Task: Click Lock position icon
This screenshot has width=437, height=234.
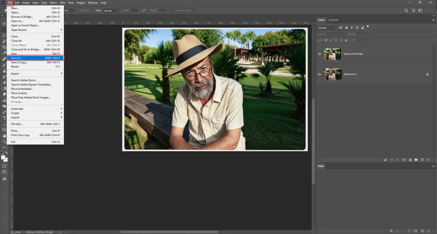Action: (x=336, y=40)
